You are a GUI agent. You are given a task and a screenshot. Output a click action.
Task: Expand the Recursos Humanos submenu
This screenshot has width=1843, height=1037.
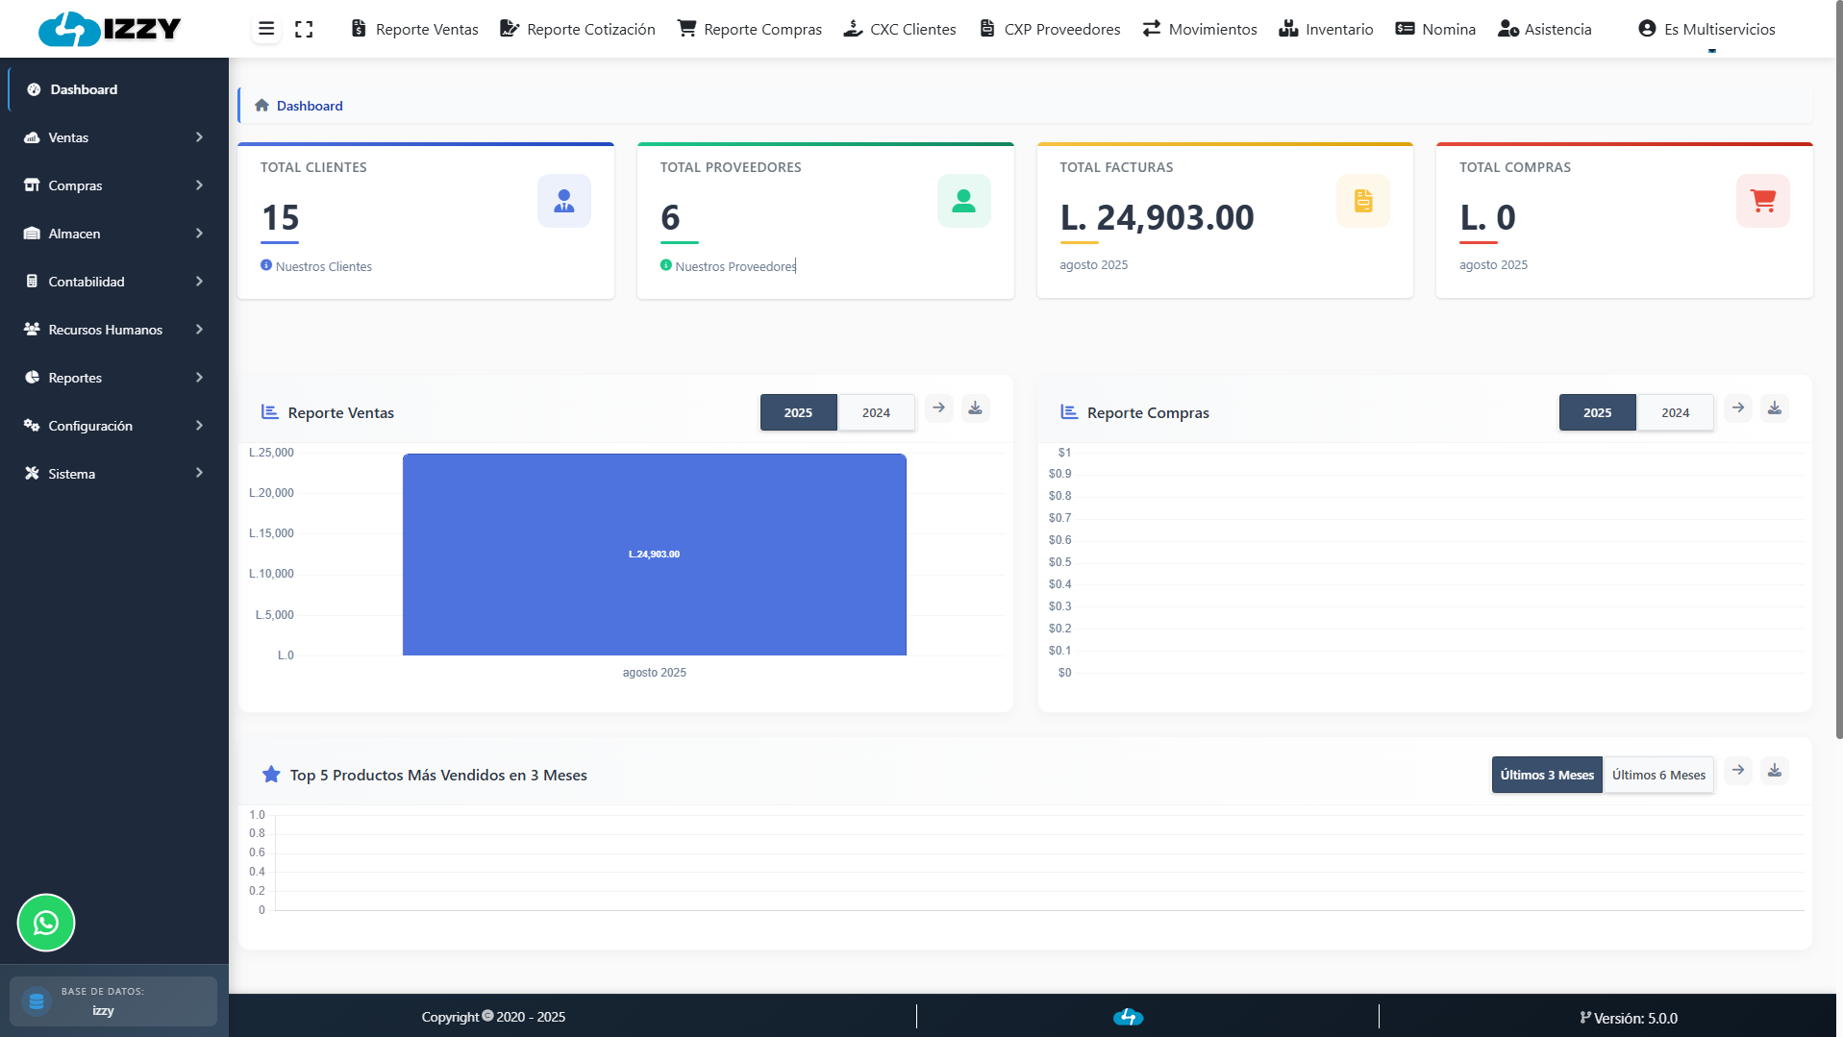point(113,330)
